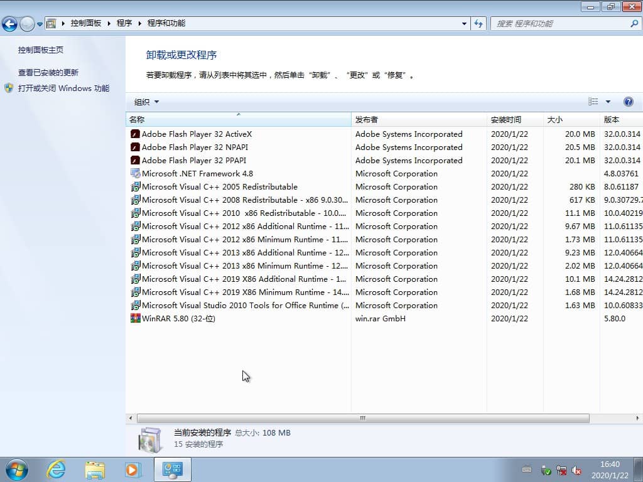Select Microsoft .NET Framework 4.8 name
643x482 pixels.
(197, 173)
